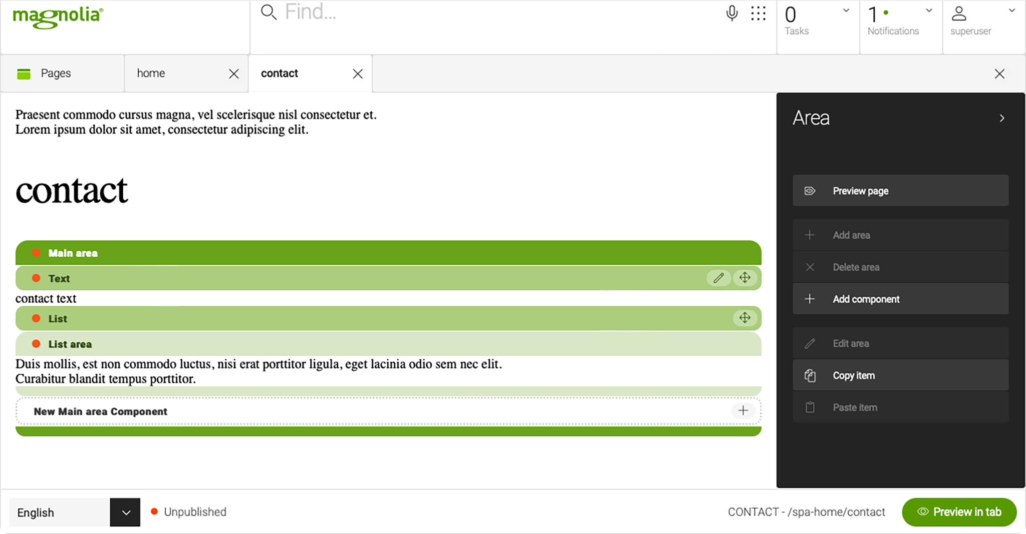Click the plus icon on New Main area Component

pos(743,411)
